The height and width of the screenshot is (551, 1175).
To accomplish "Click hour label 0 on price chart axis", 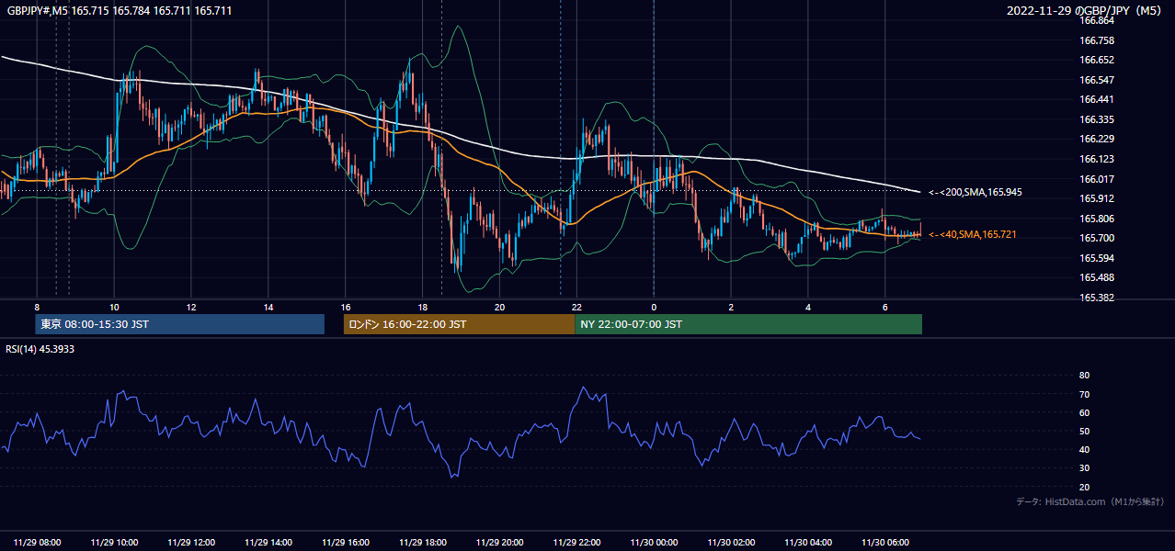I will click(654, 307).
